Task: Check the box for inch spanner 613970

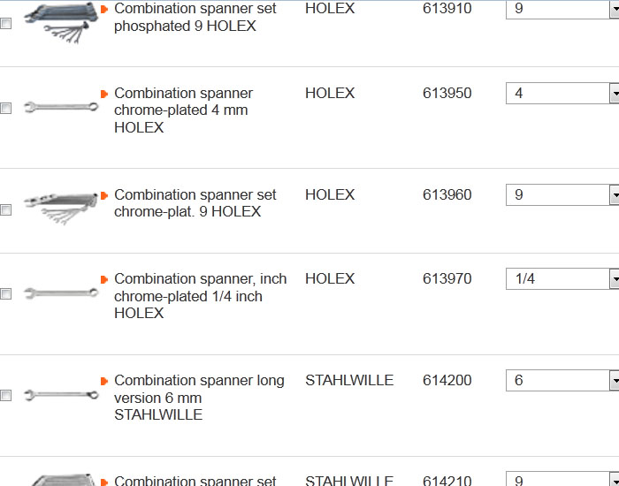Action: 6,294
